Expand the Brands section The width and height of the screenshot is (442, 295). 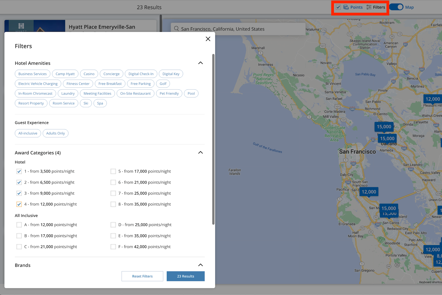(200, 265)
